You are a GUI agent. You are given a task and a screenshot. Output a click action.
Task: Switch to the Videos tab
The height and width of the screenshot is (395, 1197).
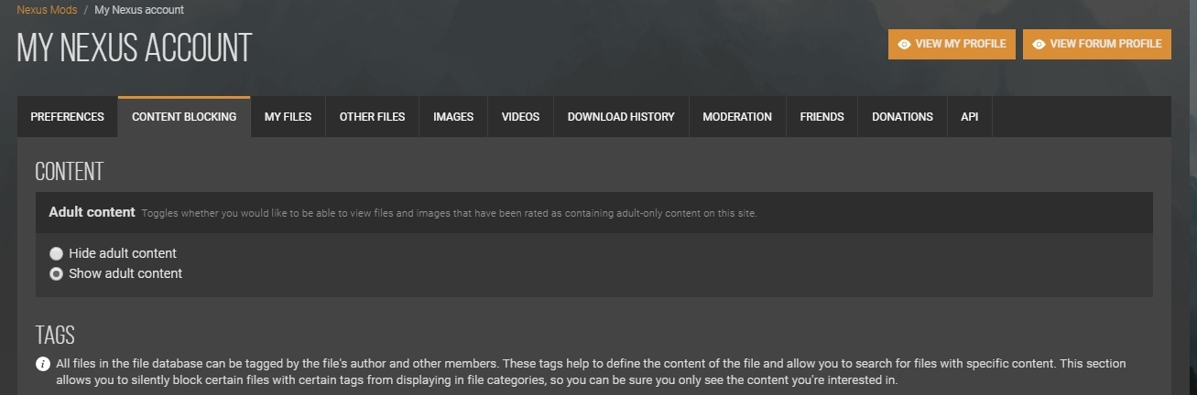pos(520,117)
